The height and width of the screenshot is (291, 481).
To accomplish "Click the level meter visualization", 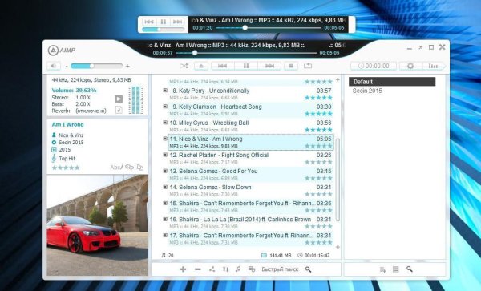I will pos(136,100).
